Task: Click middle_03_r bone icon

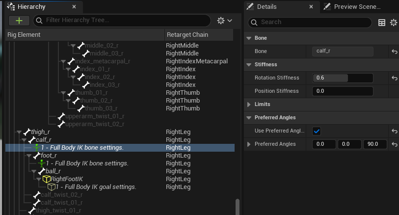Action: pyautogui.click(x=86, y=53)
